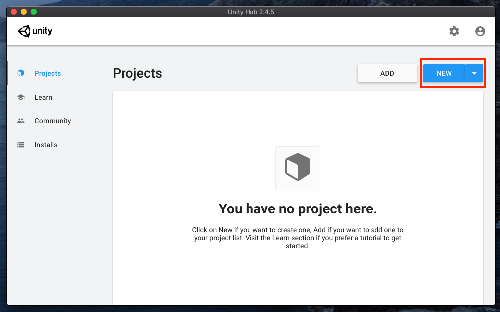Expand the NEW button dropdown arrow
Viewport: 500px width, 312px height.
(x=474, y=73)
